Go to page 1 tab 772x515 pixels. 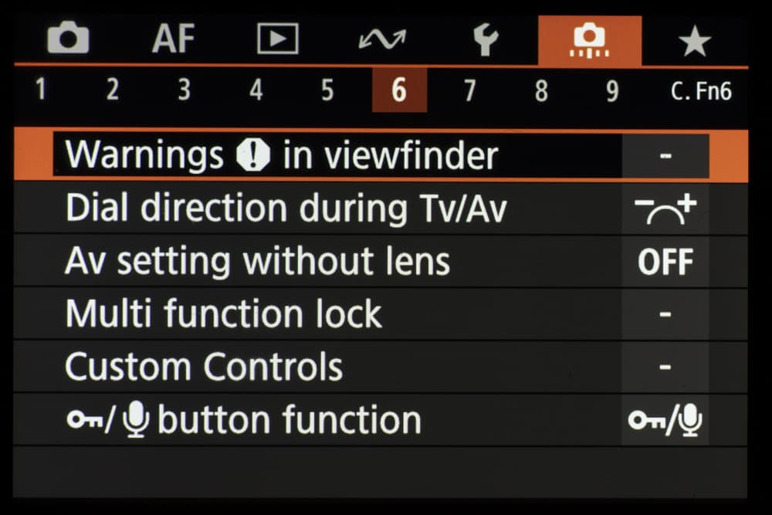40,91
